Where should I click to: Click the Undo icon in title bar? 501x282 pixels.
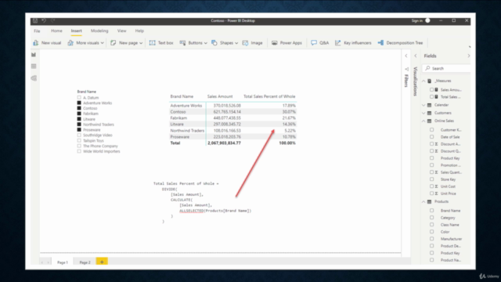tap(44, 20)
